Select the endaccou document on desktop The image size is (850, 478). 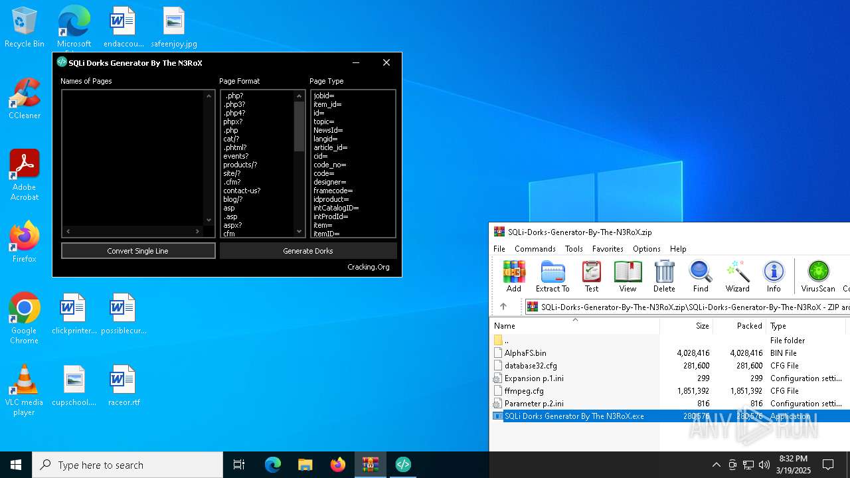[x=124, y=28]
